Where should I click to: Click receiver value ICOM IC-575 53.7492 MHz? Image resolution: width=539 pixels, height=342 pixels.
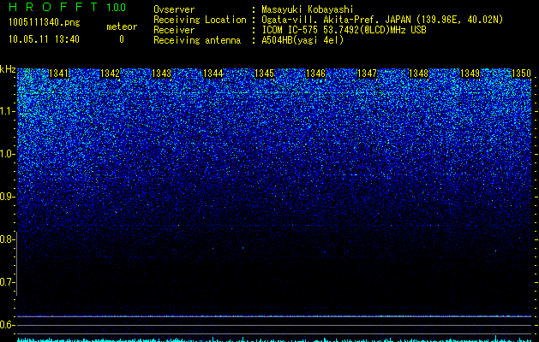(x=344, y=30)
